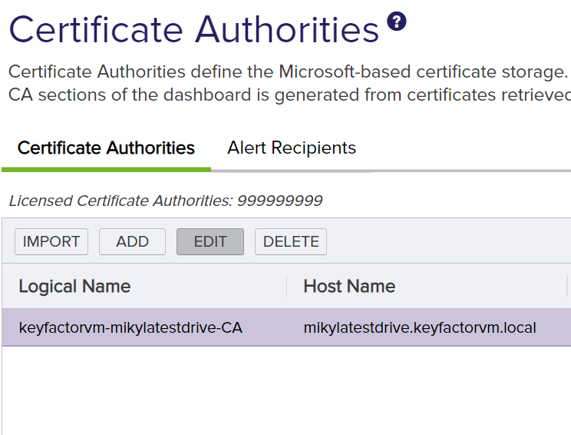Click the EDIT button
The height and width of the screenshot is (435, 571).
click(x=210, y=241)
